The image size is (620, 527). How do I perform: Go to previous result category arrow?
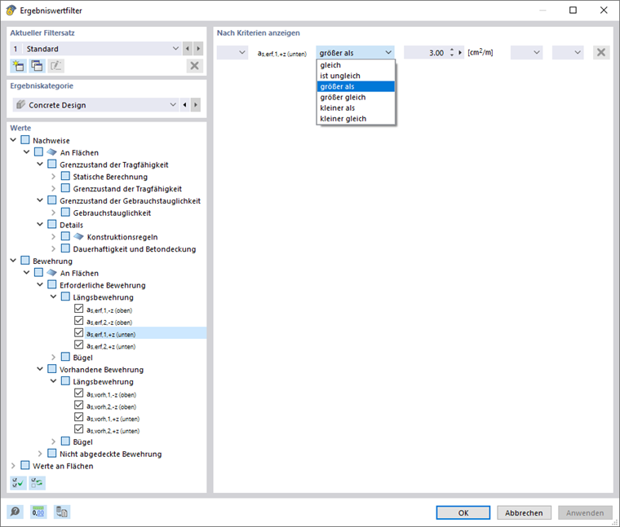[x=184, y=105]
